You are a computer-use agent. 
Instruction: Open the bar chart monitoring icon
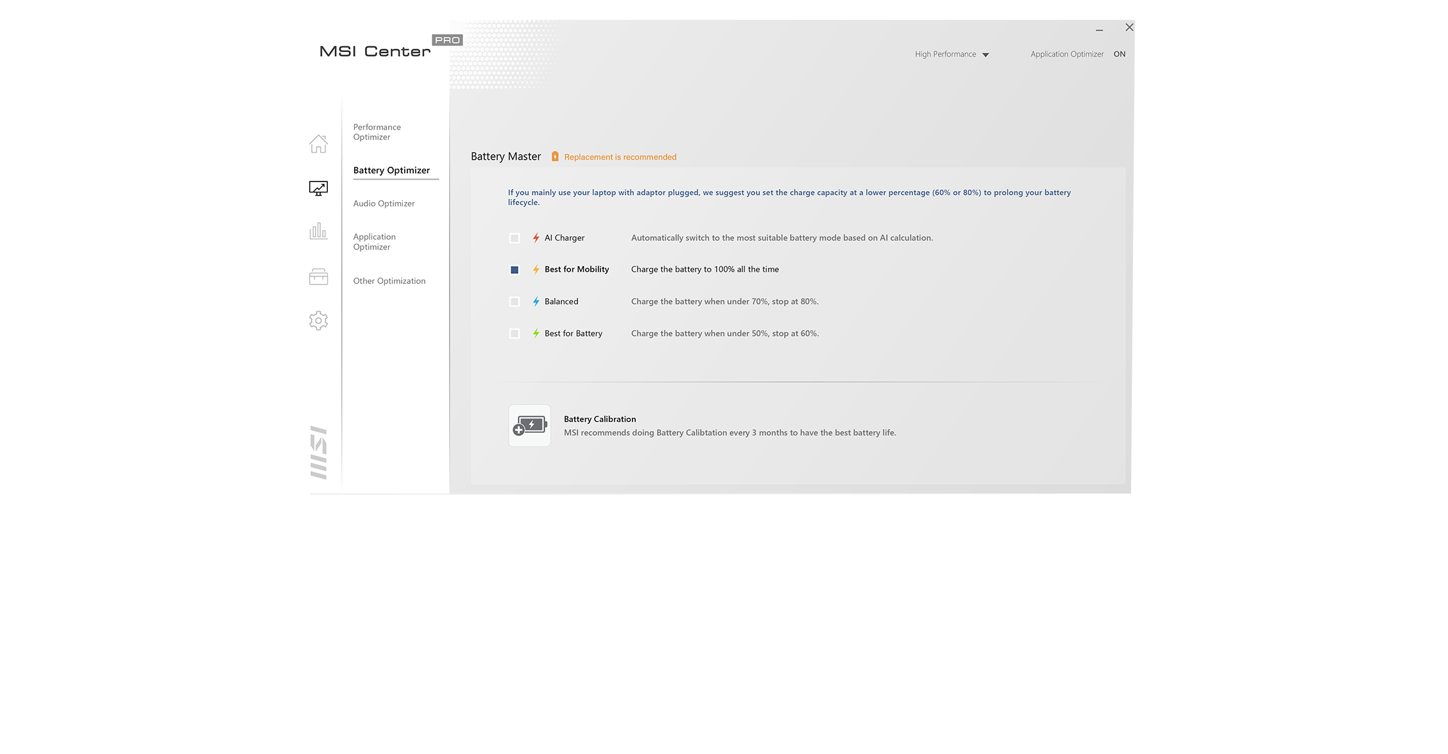pos(318,231)
